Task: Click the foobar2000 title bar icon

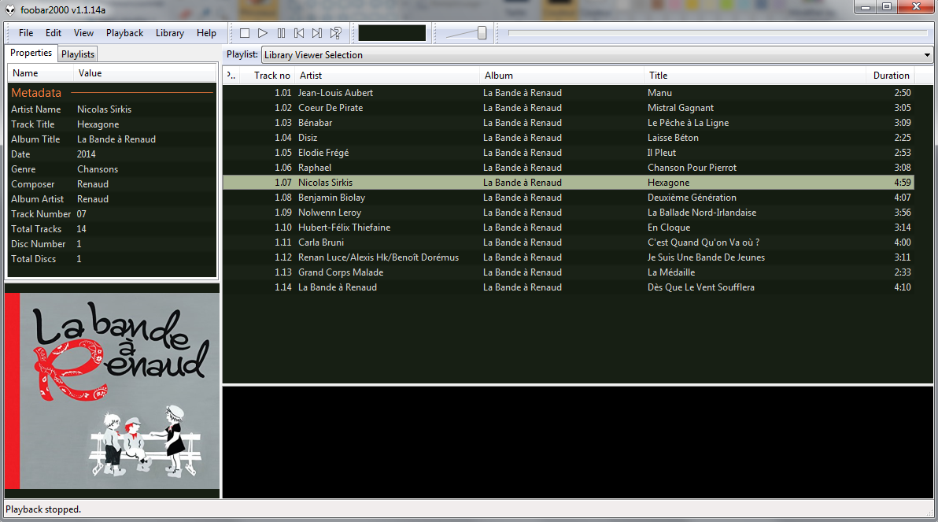Action: (x=10, y=9)
